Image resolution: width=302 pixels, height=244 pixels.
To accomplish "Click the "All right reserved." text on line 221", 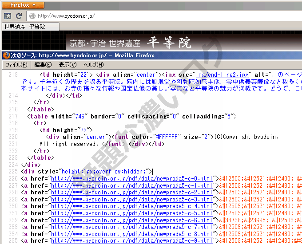I will click(x=69, y=144).
